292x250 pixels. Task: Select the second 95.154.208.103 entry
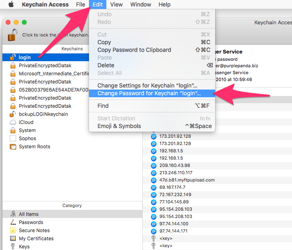(217, 216)
